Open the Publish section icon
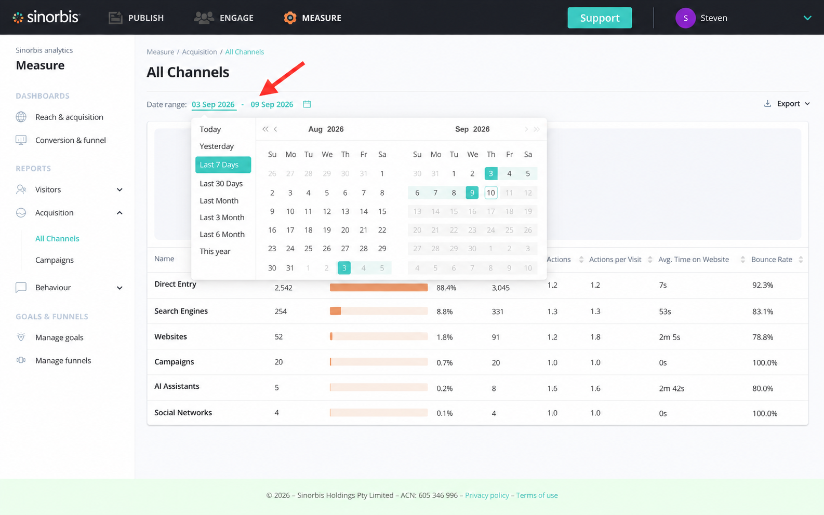Viewport: 824px width, 515px height. tap(115, 18)
